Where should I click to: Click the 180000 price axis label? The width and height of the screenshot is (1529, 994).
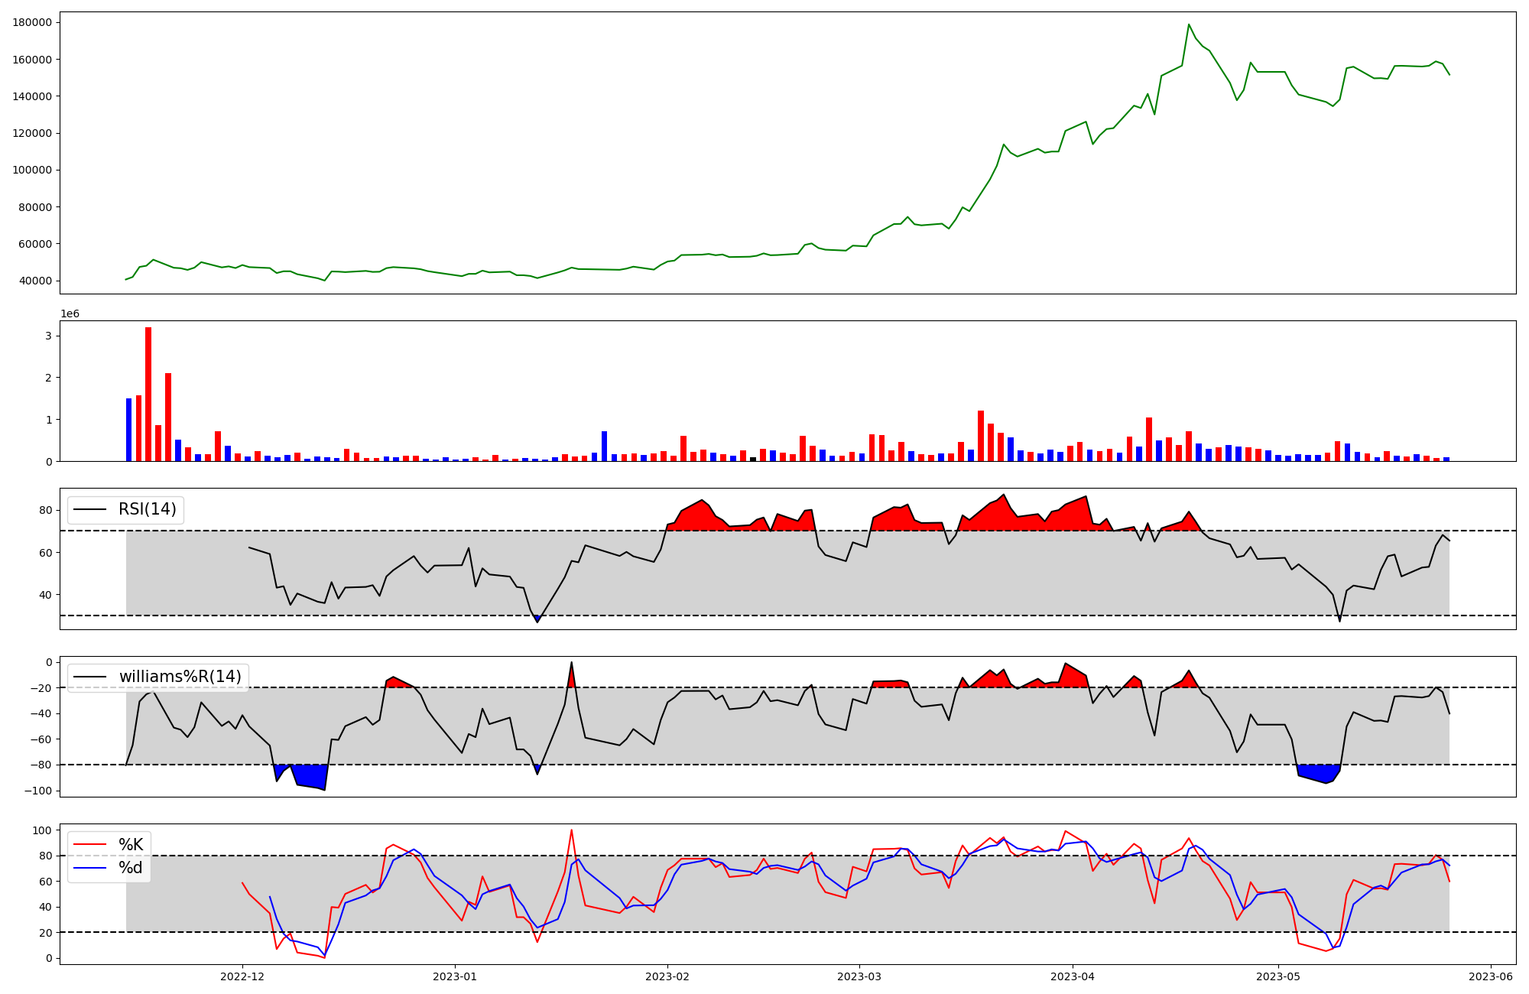(32, 22)
